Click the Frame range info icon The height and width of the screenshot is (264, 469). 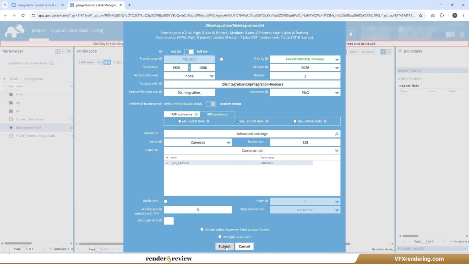click(160, 59)
